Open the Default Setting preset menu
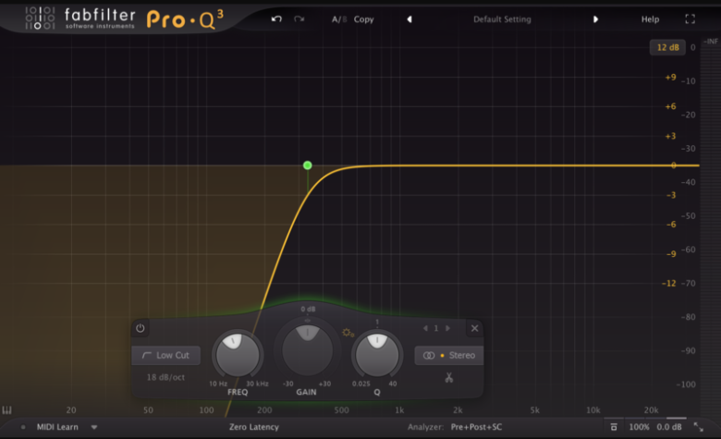 click(x=502, y=19)
